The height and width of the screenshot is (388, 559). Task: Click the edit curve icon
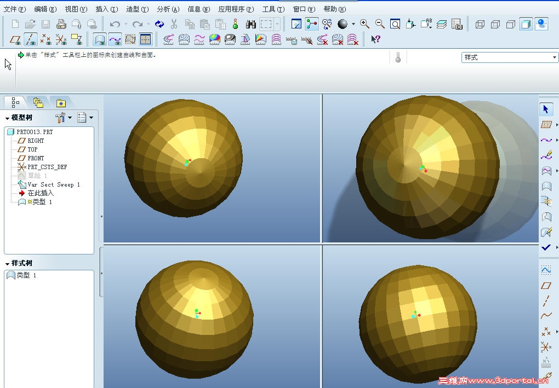546,155
